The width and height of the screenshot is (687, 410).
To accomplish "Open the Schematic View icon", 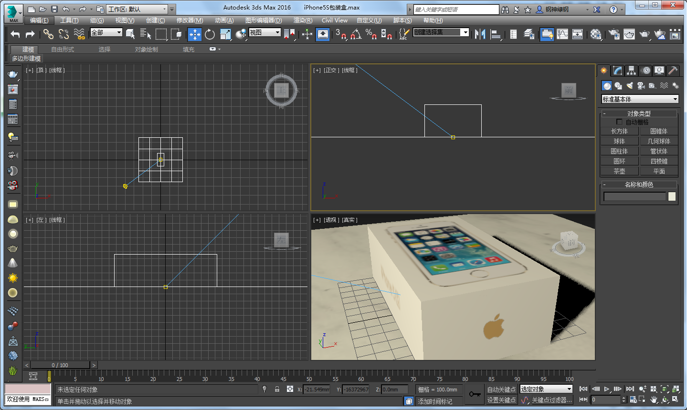I will tap(577, 34).
